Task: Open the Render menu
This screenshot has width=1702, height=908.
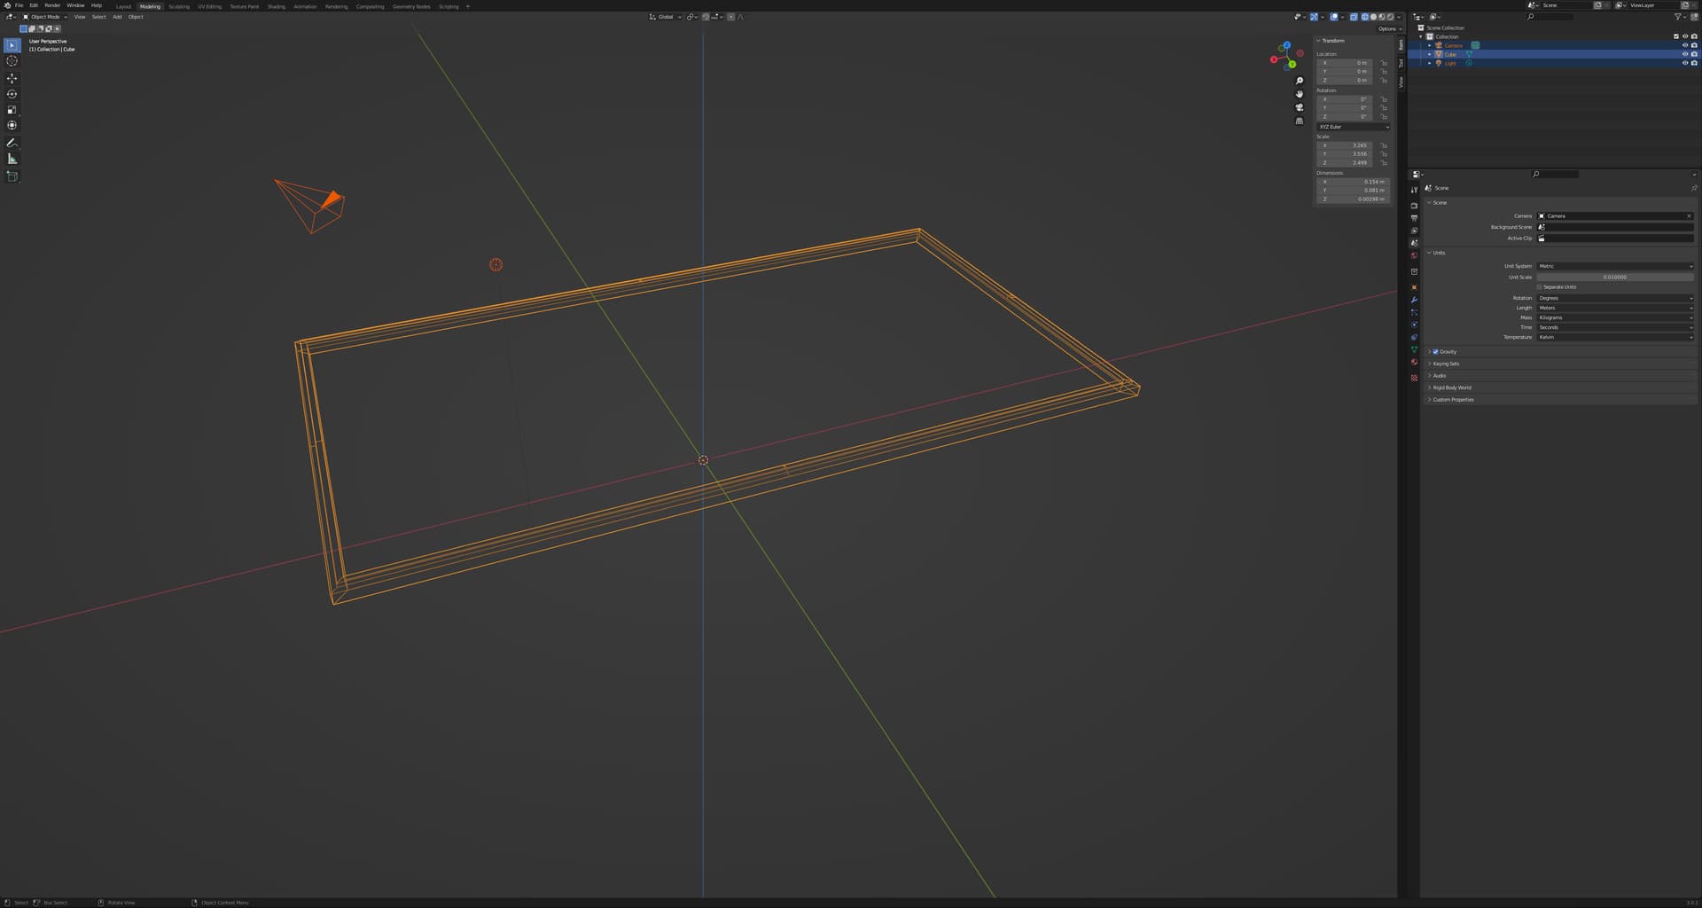Action: tap(52, 5)
